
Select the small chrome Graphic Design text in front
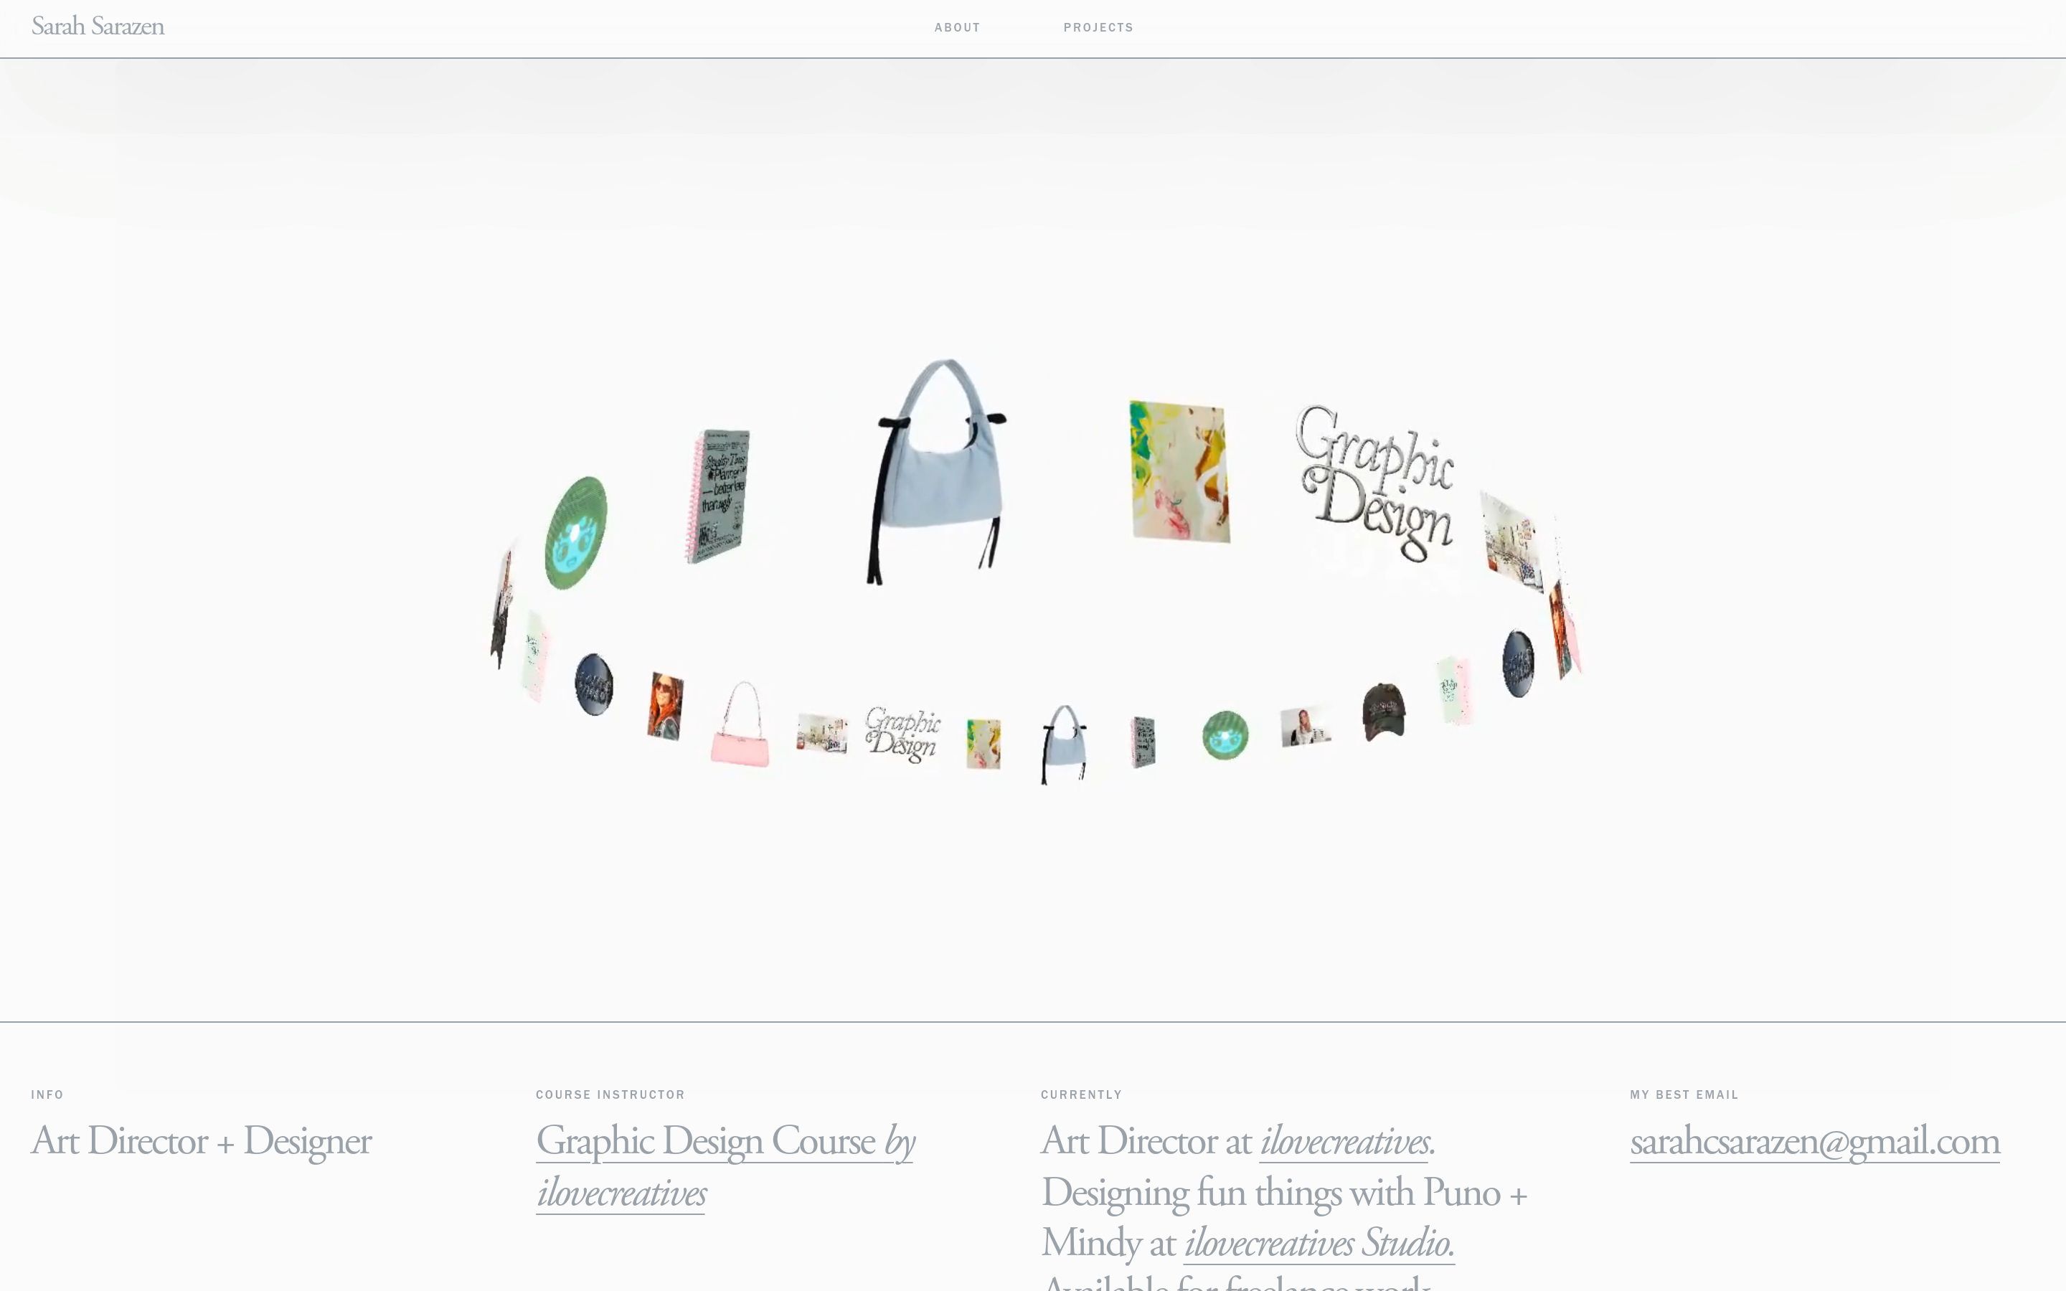[902, 734]
